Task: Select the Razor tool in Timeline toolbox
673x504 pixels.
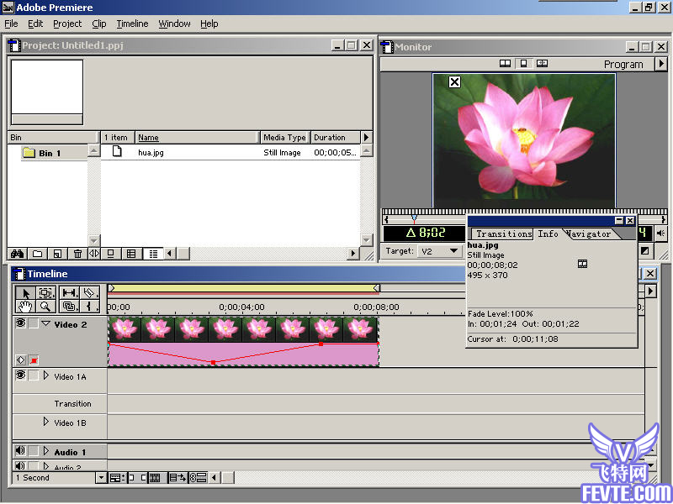Action: tap(90, 292)
